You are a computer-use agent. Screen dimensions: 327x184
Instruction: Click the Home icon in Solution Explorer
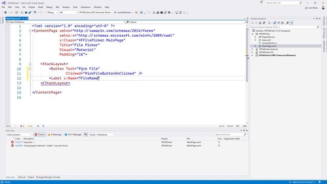click(260, 23)
